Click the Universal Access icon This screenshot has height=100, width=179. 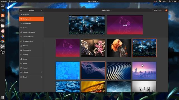(21, 37)
